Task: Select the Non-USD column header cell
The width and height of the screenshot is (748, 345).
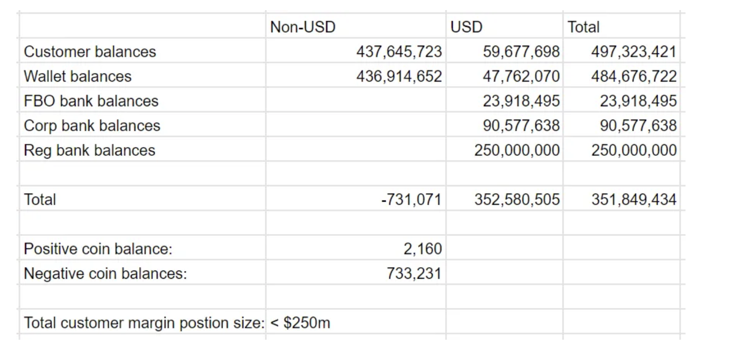Action: point(355,26)
